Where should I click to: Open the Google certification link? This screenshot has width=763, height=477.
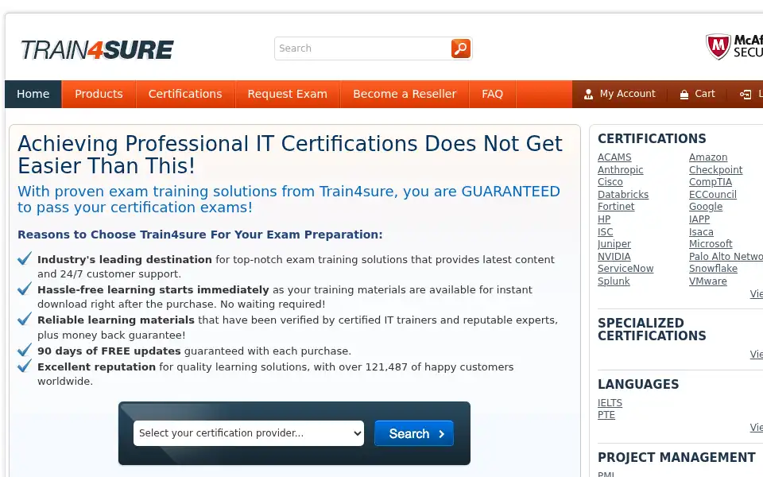(x=706, y=207)
